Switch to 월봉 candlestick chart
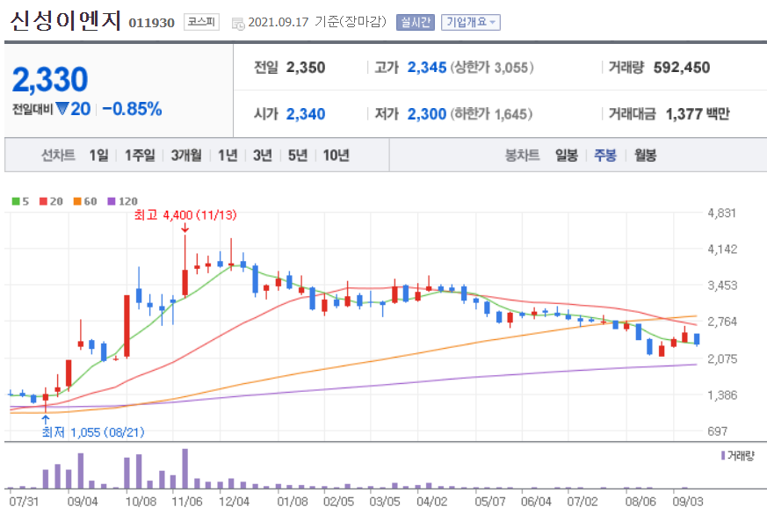Image resolution: width=767 pixels, height=514 pixels. click(x=645, y=155)
